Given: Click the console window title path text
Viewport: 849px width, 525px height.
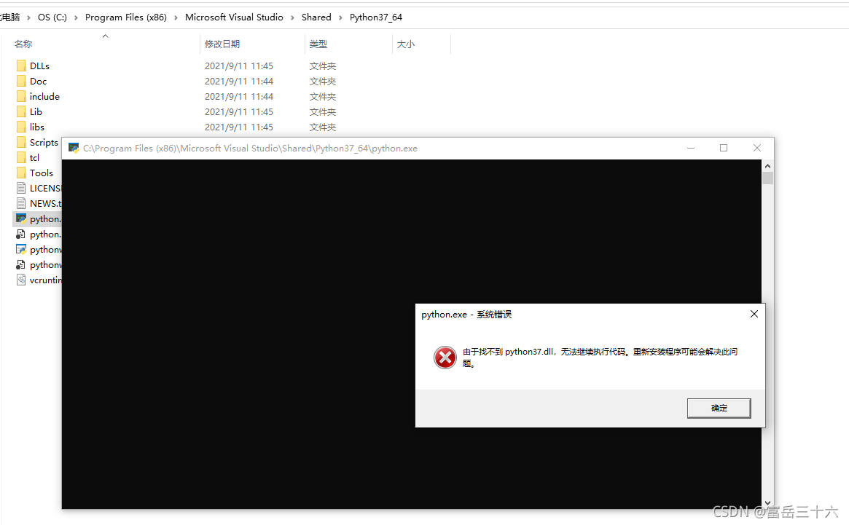Looking at the screenshot, I should (x=250, y=149).
